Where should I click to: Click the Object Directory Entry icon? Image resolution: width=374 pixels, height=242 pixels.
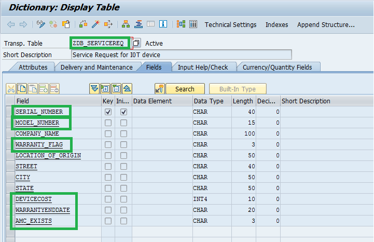(138, 24)
